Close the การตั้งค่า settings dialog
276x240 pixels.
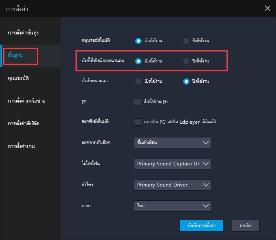[x=267, y=8]
